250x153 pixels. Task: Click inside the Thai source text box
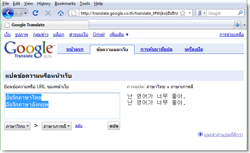62,106
